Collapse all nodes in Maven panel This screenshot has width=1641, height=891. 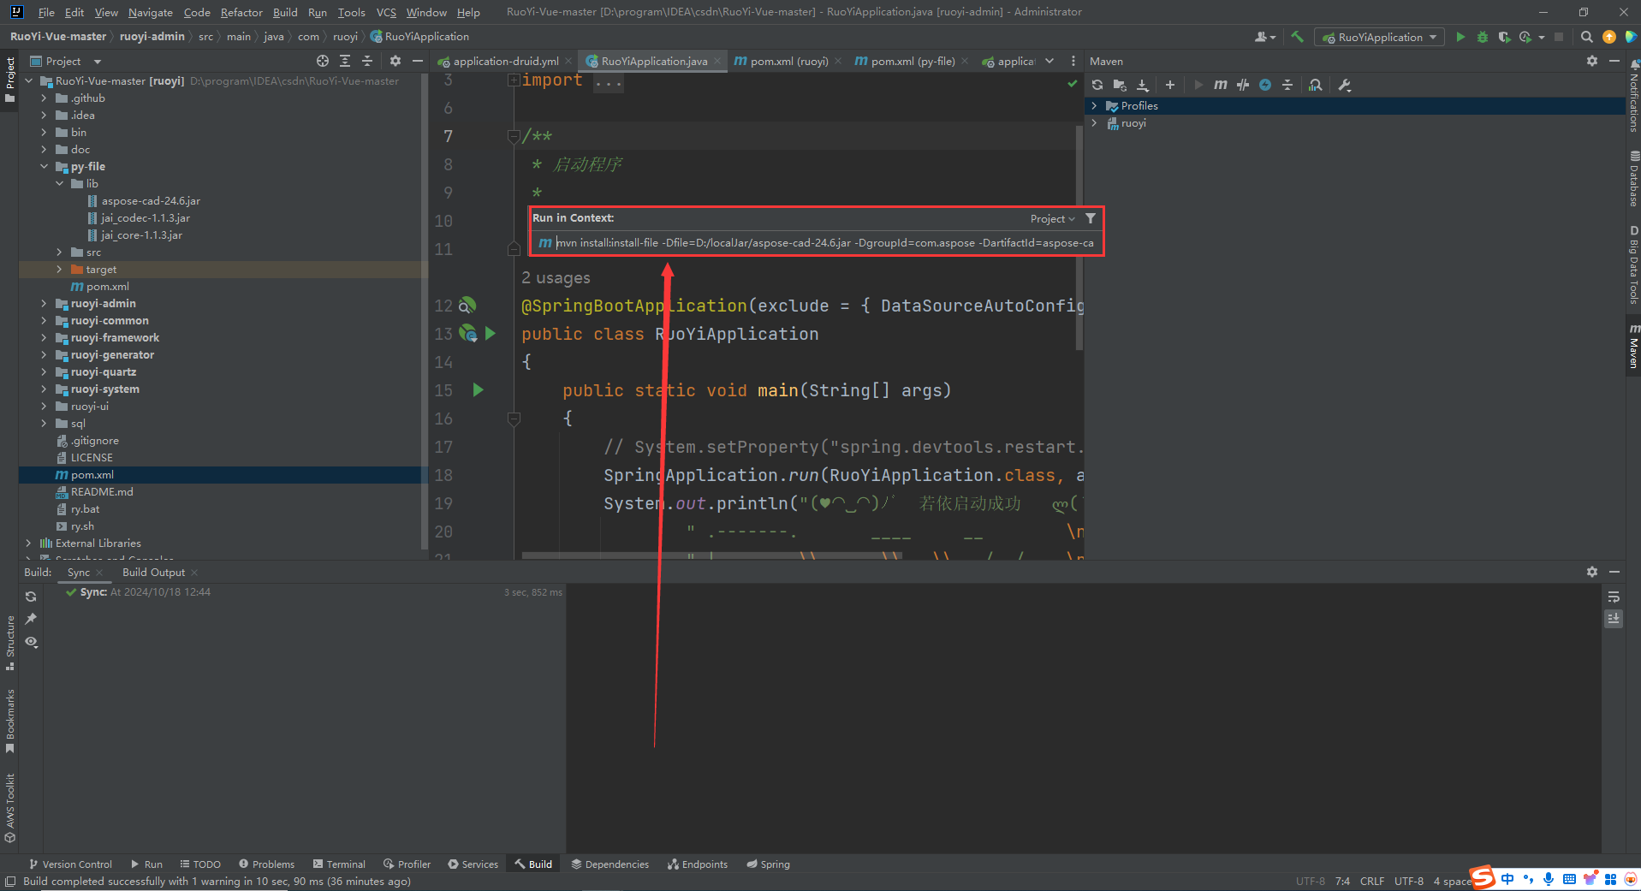1287,85
